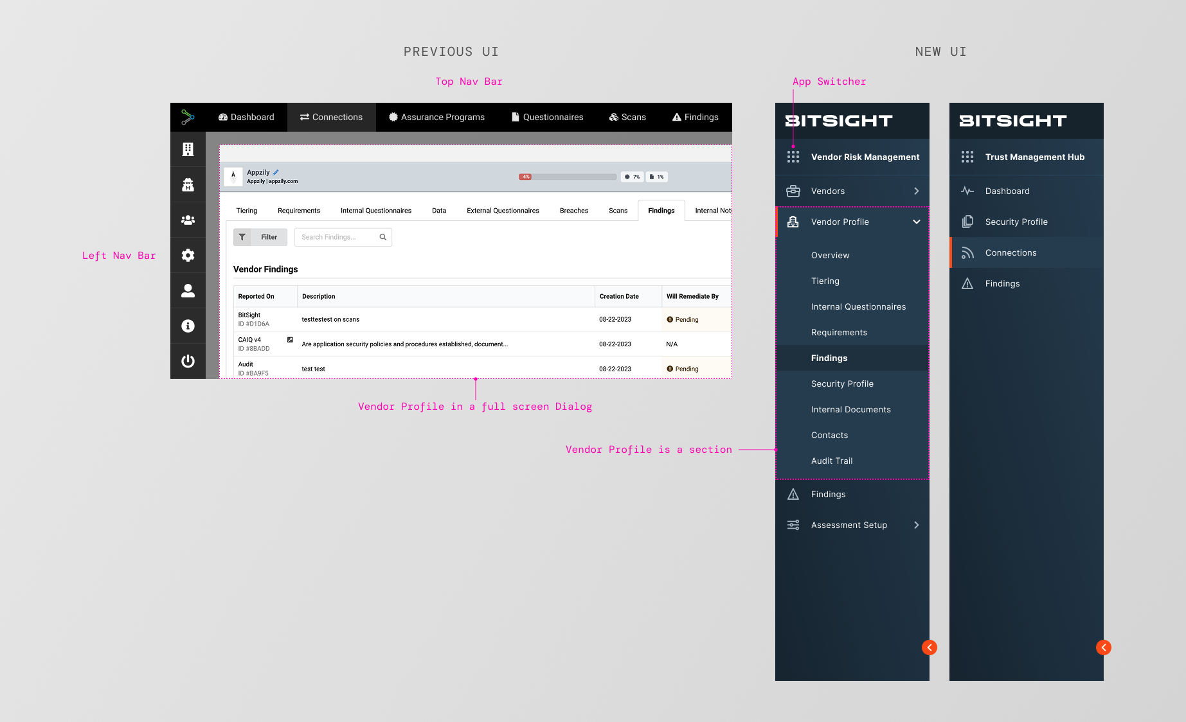Click the Assessment Setup sliders icon

click(x=793, y=525)
